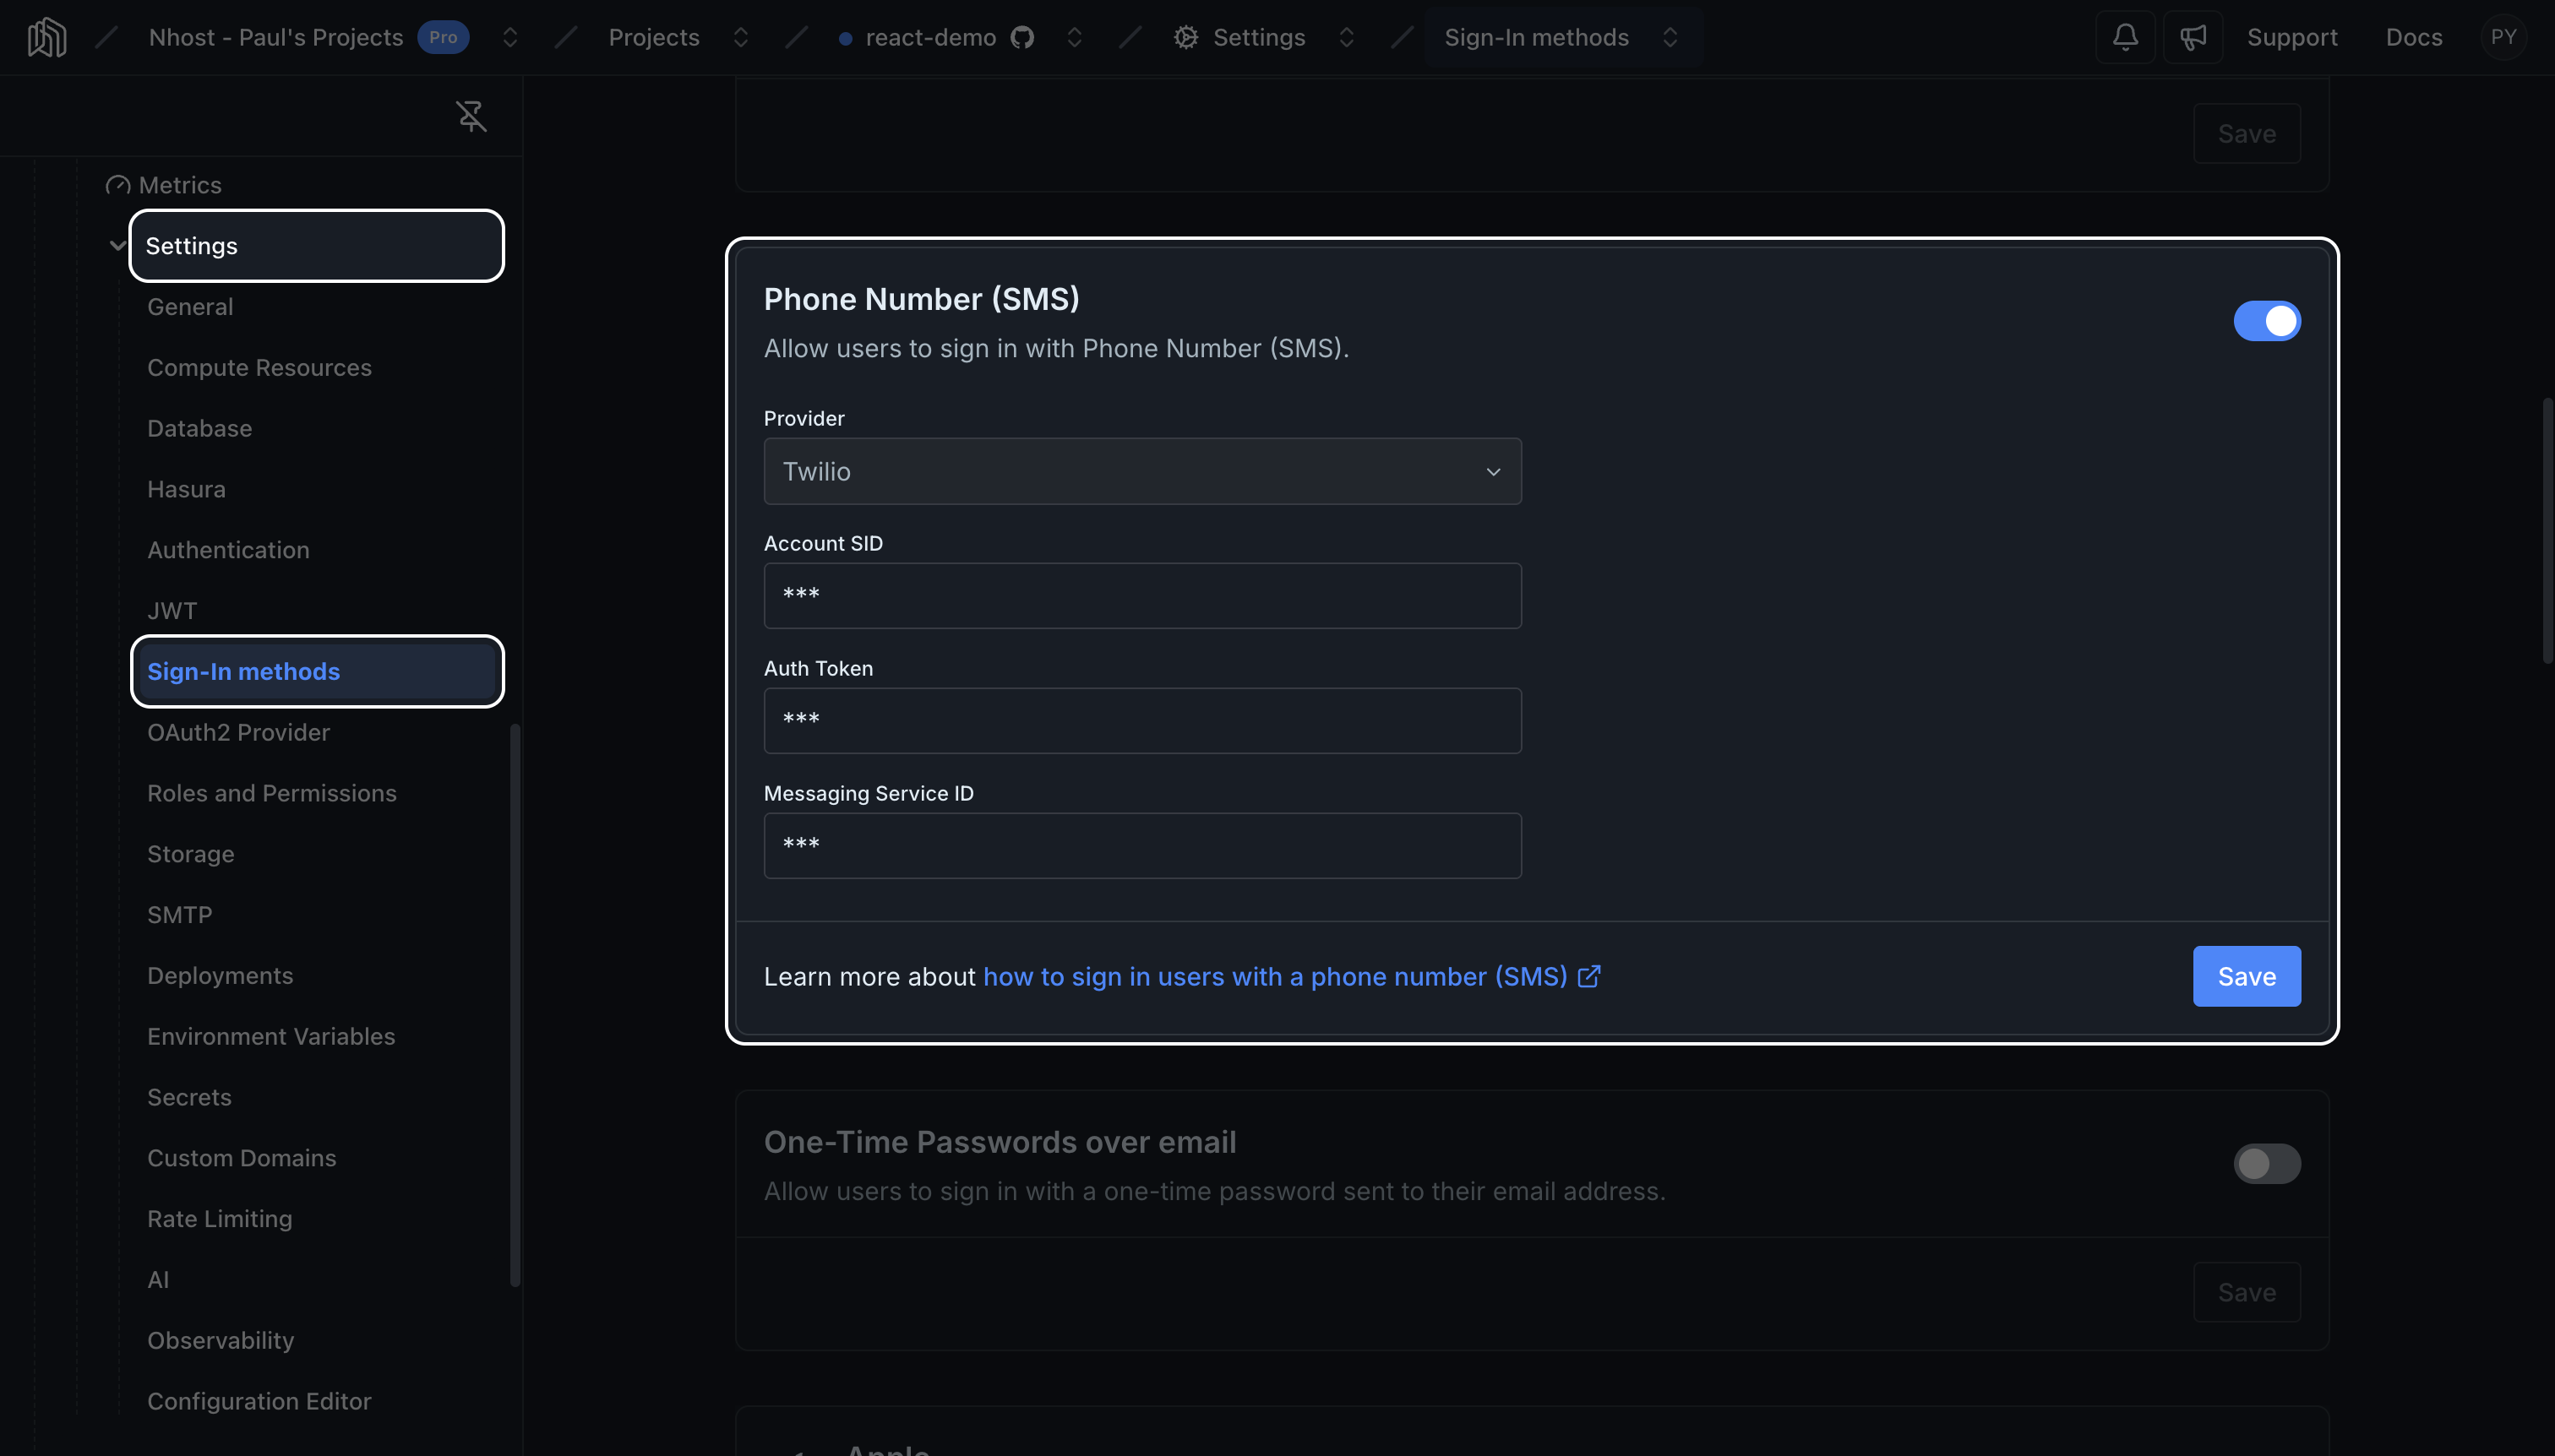Viewport: 2555px width, 1456px height.
Task: Go to Observability settings
Action: (220, 1341)
